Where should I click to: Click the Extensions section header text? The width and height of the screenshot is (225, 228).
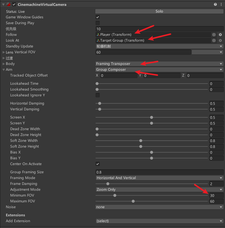click(x=15, y=215)
